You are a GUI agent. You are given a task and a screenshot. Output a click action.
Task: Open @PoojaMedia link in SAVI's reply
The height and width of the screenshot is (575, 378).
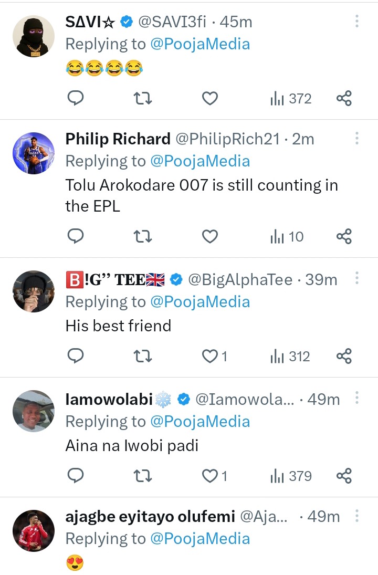tap(200, 44)
